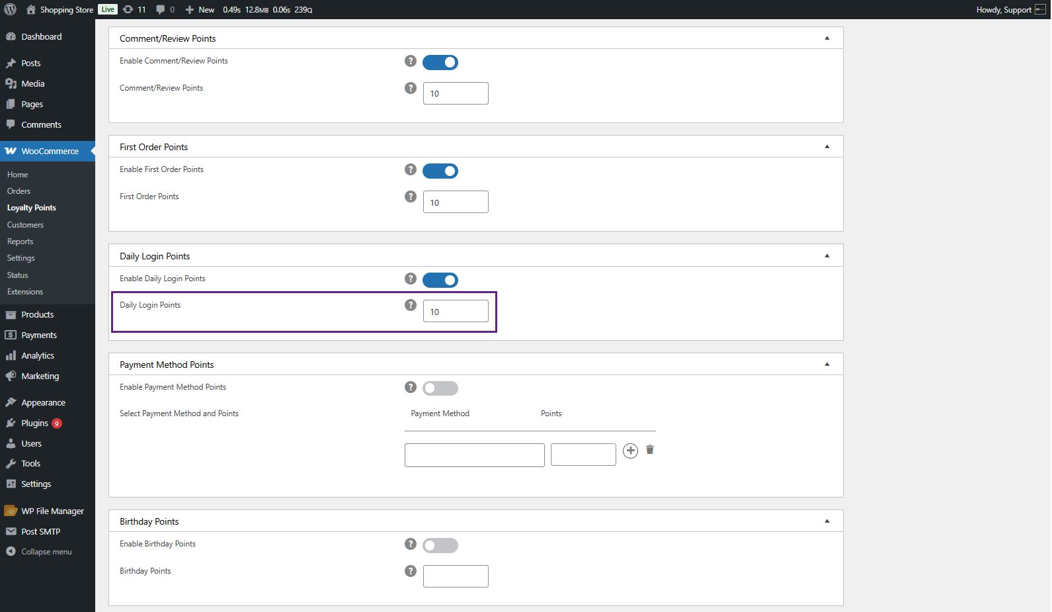Click help icon for Enable Payment Method Points
Screen dimensions: 1052x612
pyautogui.click(x=411, y=387)
